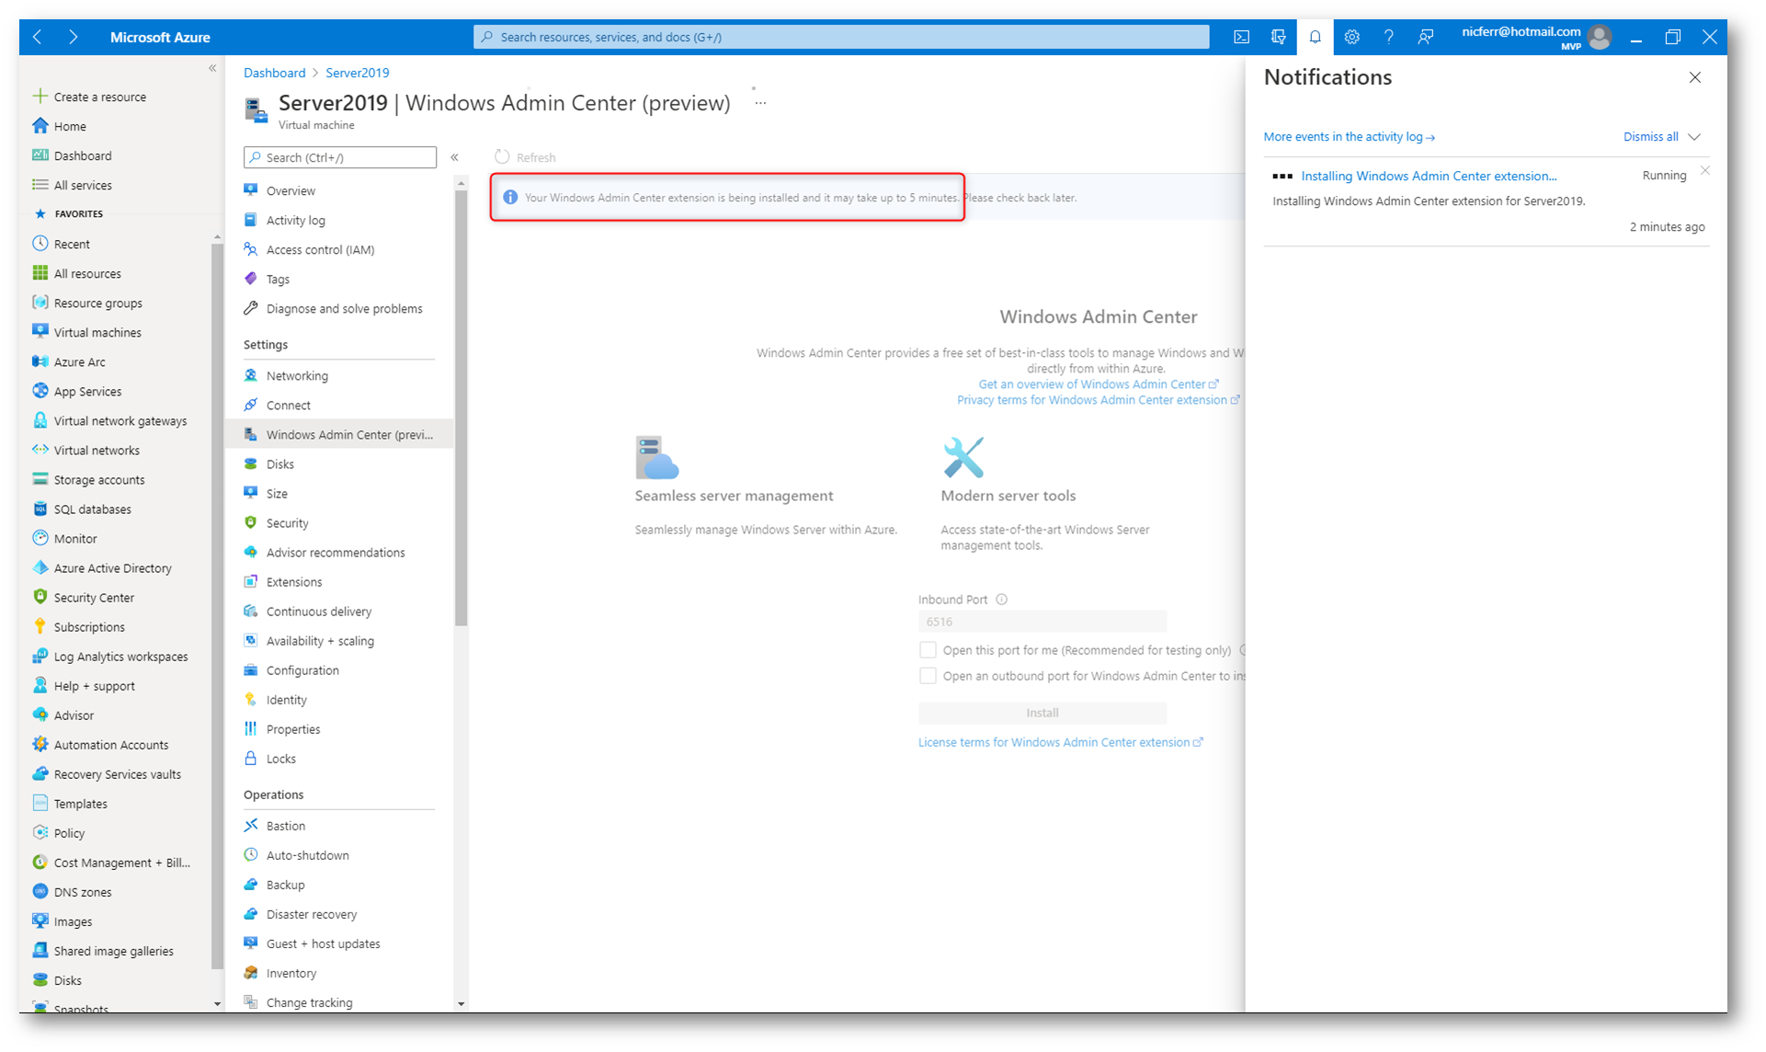The image size is (1766, 1052).
Task: Open Privacy terms for Windows Admin Center
Action: [x=1098, y=400]
